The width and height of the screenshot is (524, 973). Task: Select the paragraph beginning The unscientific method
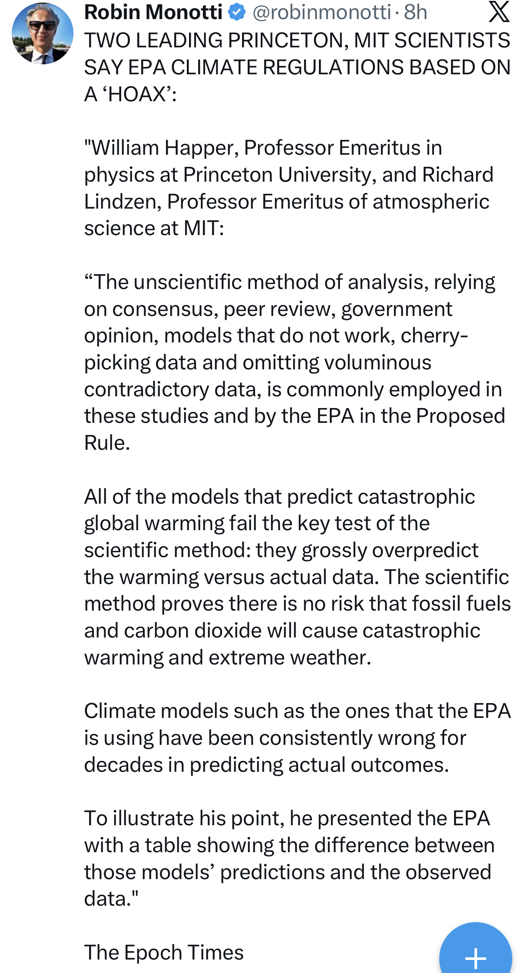click(x=295, y=362)
